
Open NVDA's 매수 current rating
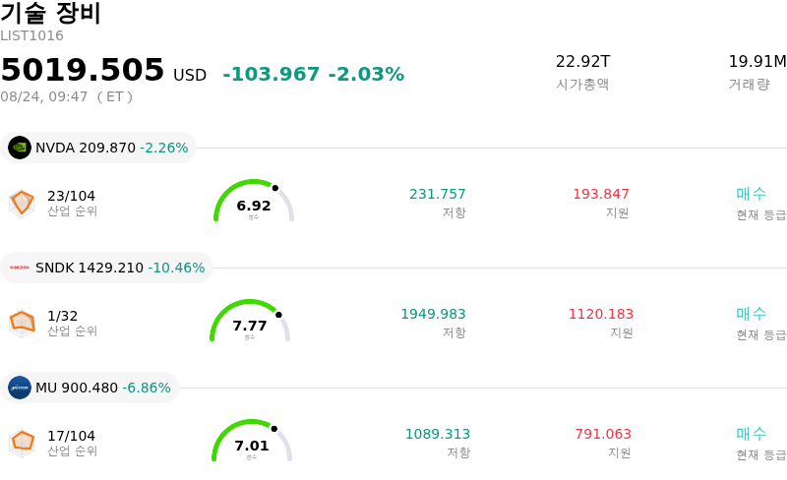[752, 194]
